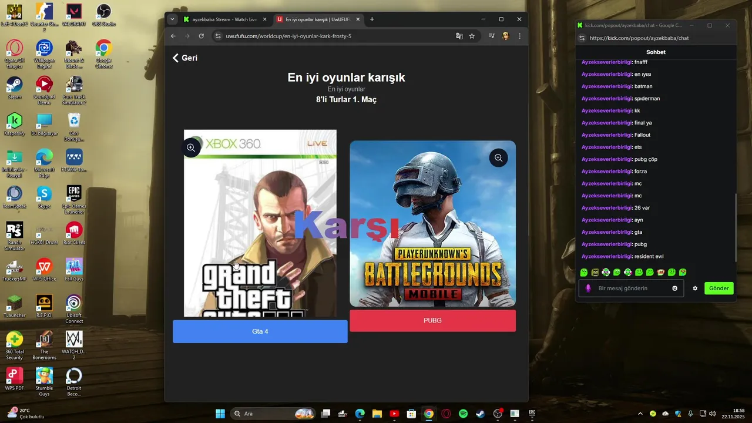
Task: Click Kick chat popup site info icon
Action: [x=582, y=38]
